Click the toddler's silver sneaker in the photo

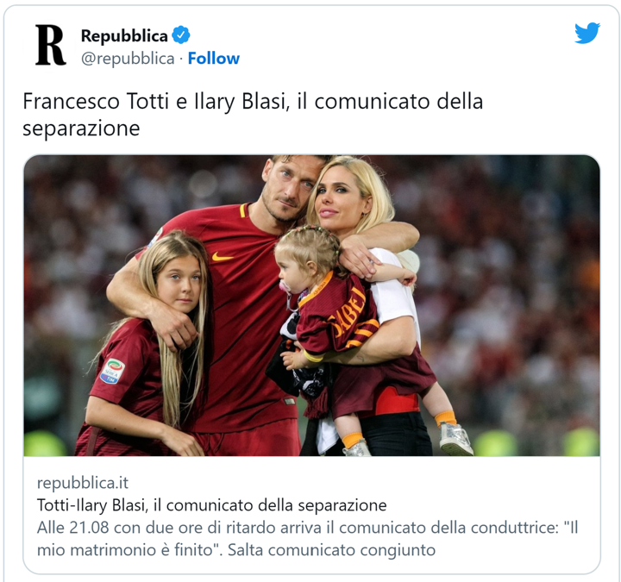(455, 438)
